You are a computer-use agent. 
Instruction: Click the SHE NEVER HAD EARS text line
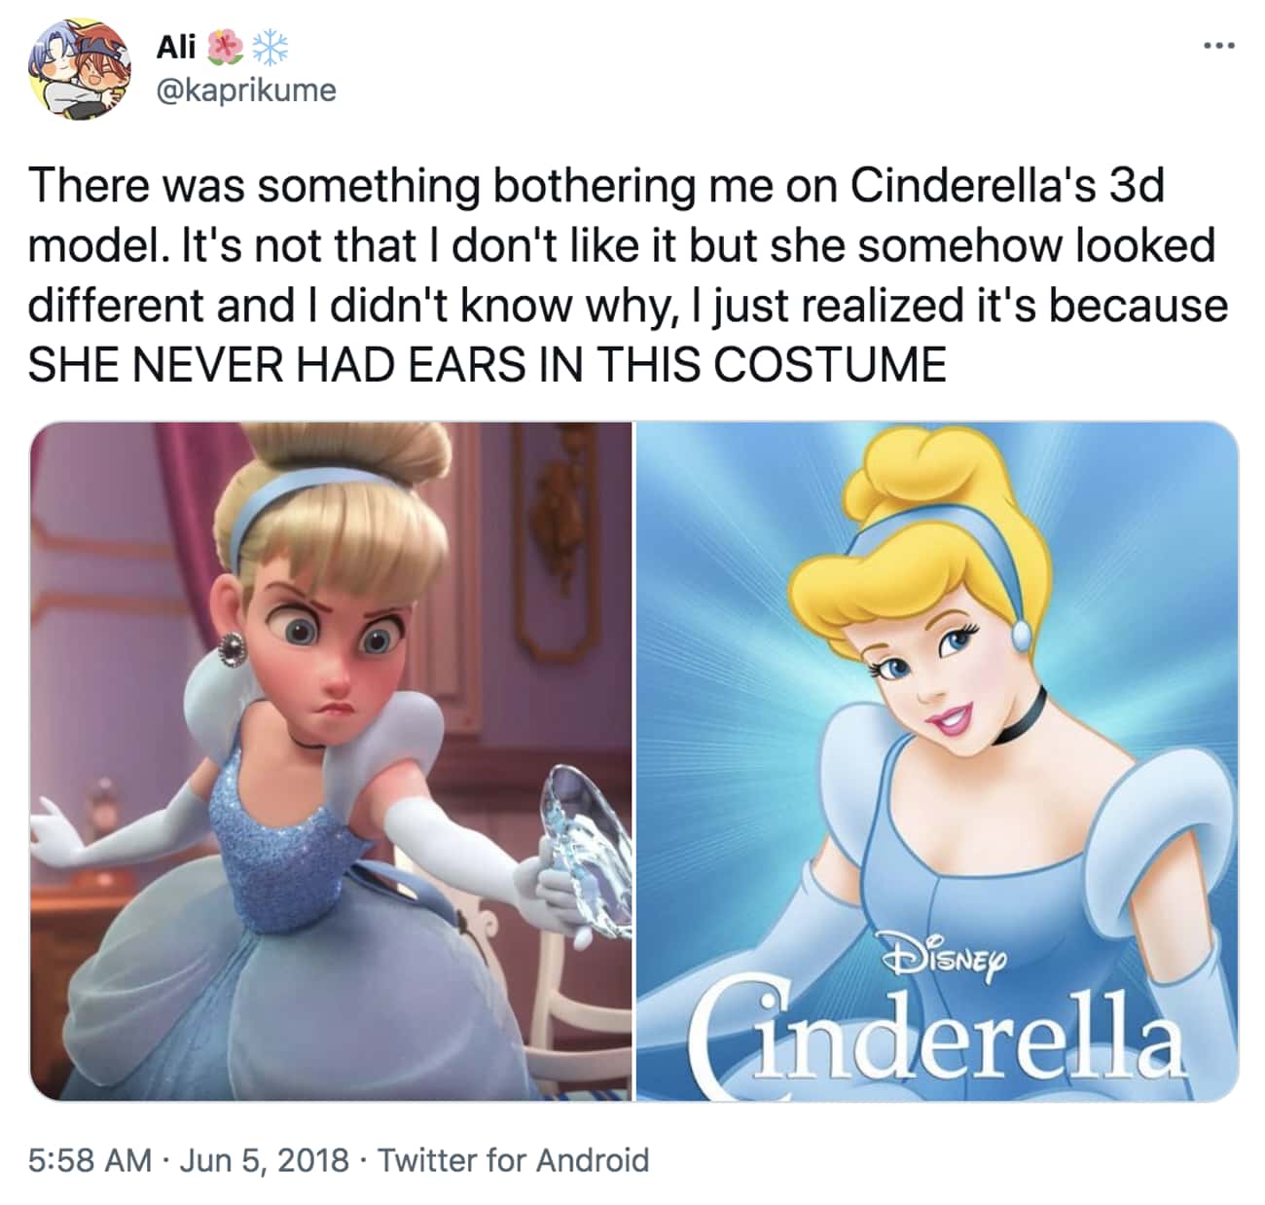click(487, 365)
